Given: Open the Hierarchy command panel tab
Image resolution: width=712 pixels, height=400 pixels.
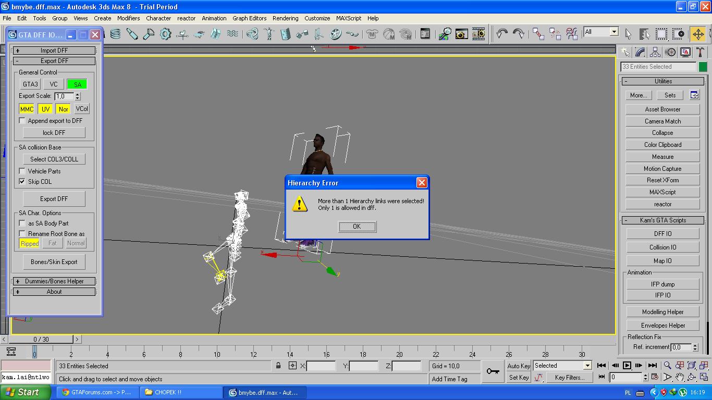Looking at the screenshot, I should (655, 53).
